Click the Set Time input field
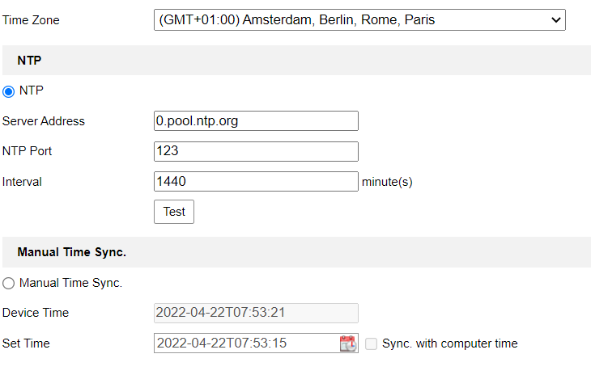This screenshot has width=591, height=375. (x=245, y=343)
